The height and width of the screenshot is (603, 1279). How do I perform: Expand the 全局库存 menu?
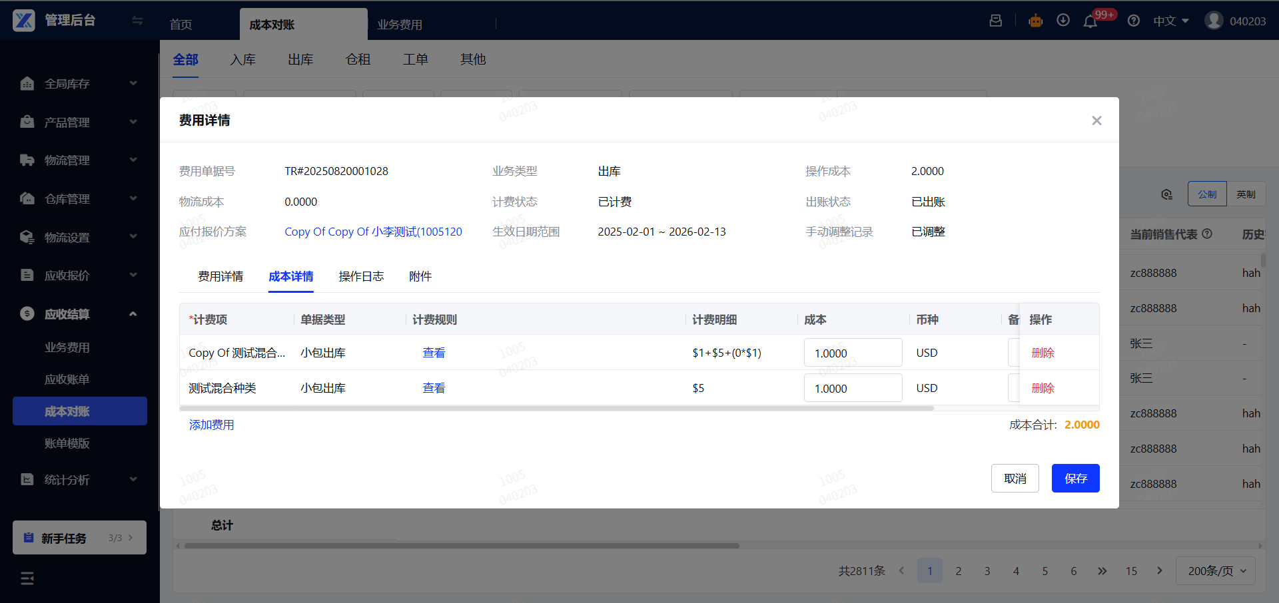click(x=133, y=83)
